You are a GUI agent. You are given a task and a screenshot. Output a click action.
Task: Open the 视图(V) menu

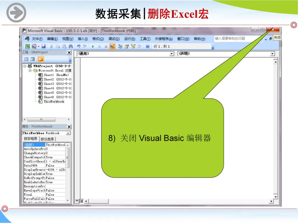(x=68, y=39)
